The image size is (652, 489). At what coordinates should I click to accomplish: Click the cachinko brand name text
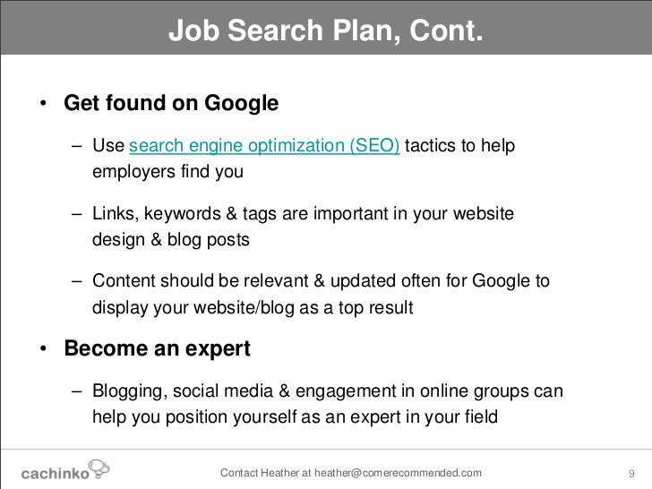click(55, 474)
